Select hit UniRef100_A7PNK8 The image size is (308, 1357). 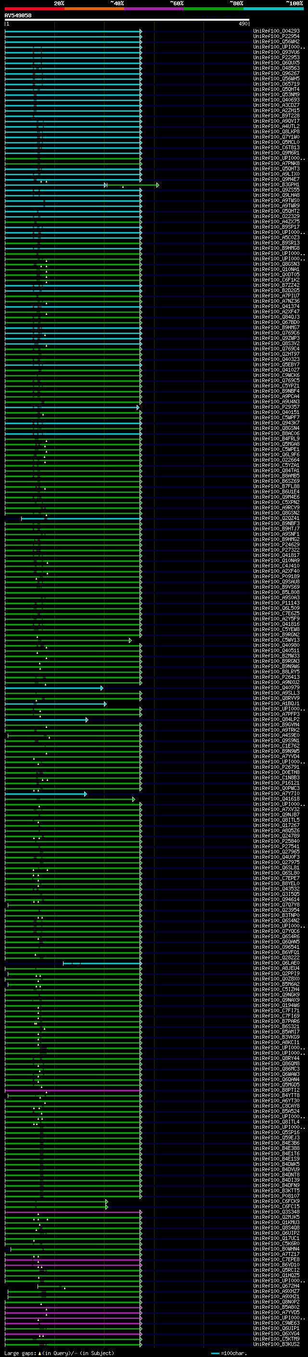pos(276,163)
